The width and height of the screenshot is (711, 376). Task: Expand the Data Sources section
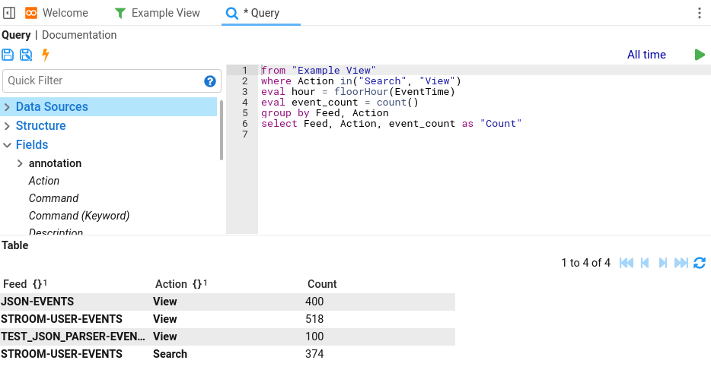click(8, 107)
